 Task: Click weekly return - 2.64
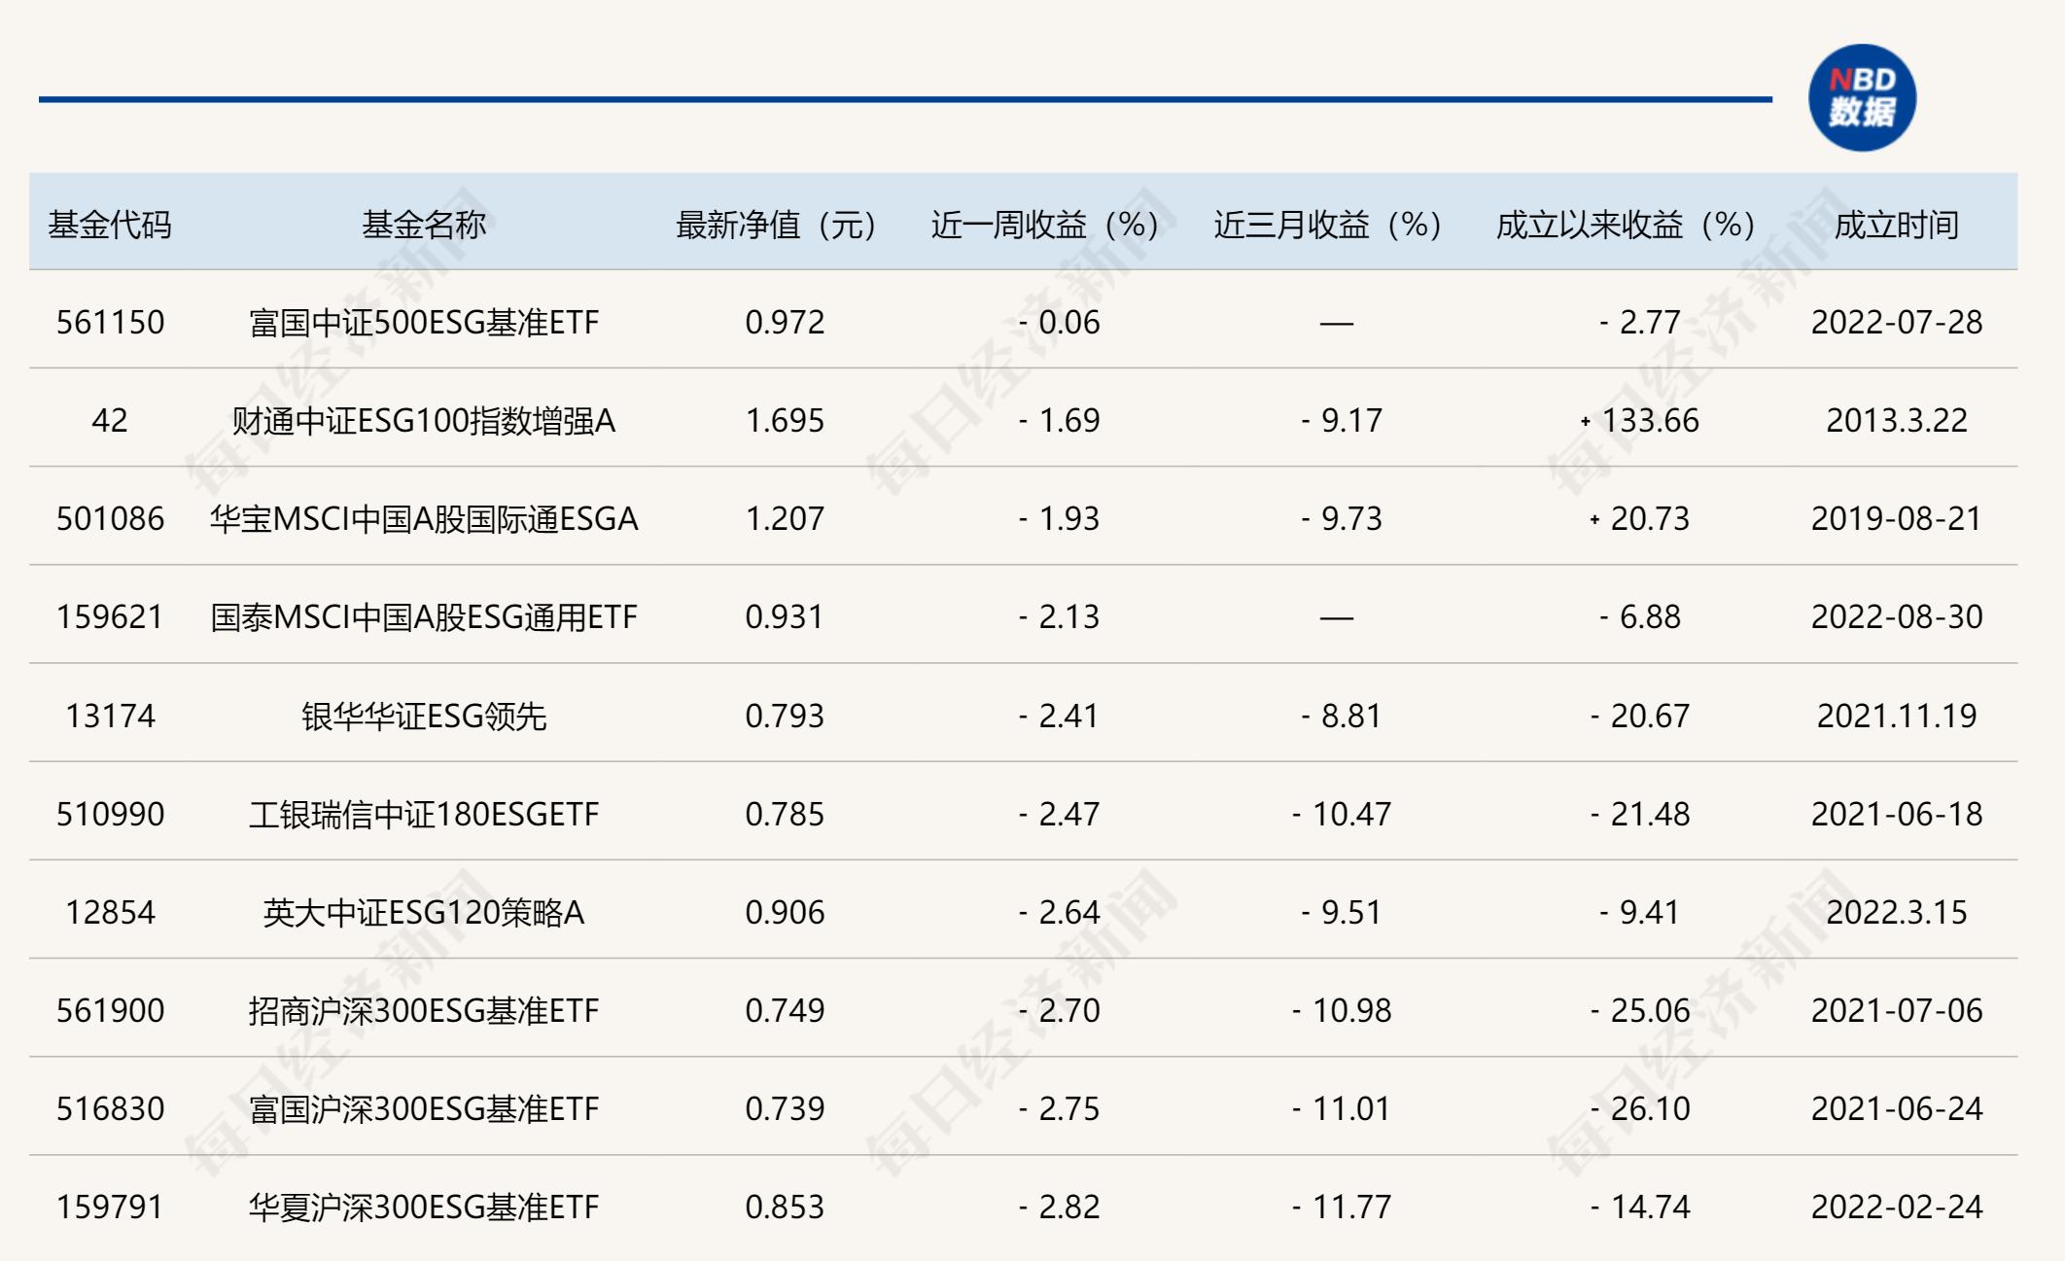click(x=1059, y=912)
